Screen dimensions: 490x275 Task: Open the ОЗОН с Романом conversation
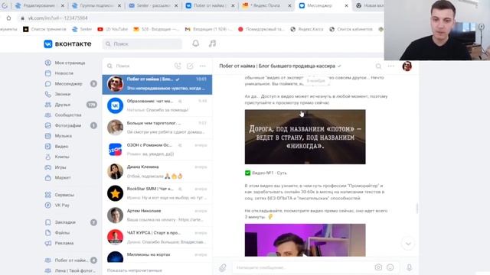point(157,150)
